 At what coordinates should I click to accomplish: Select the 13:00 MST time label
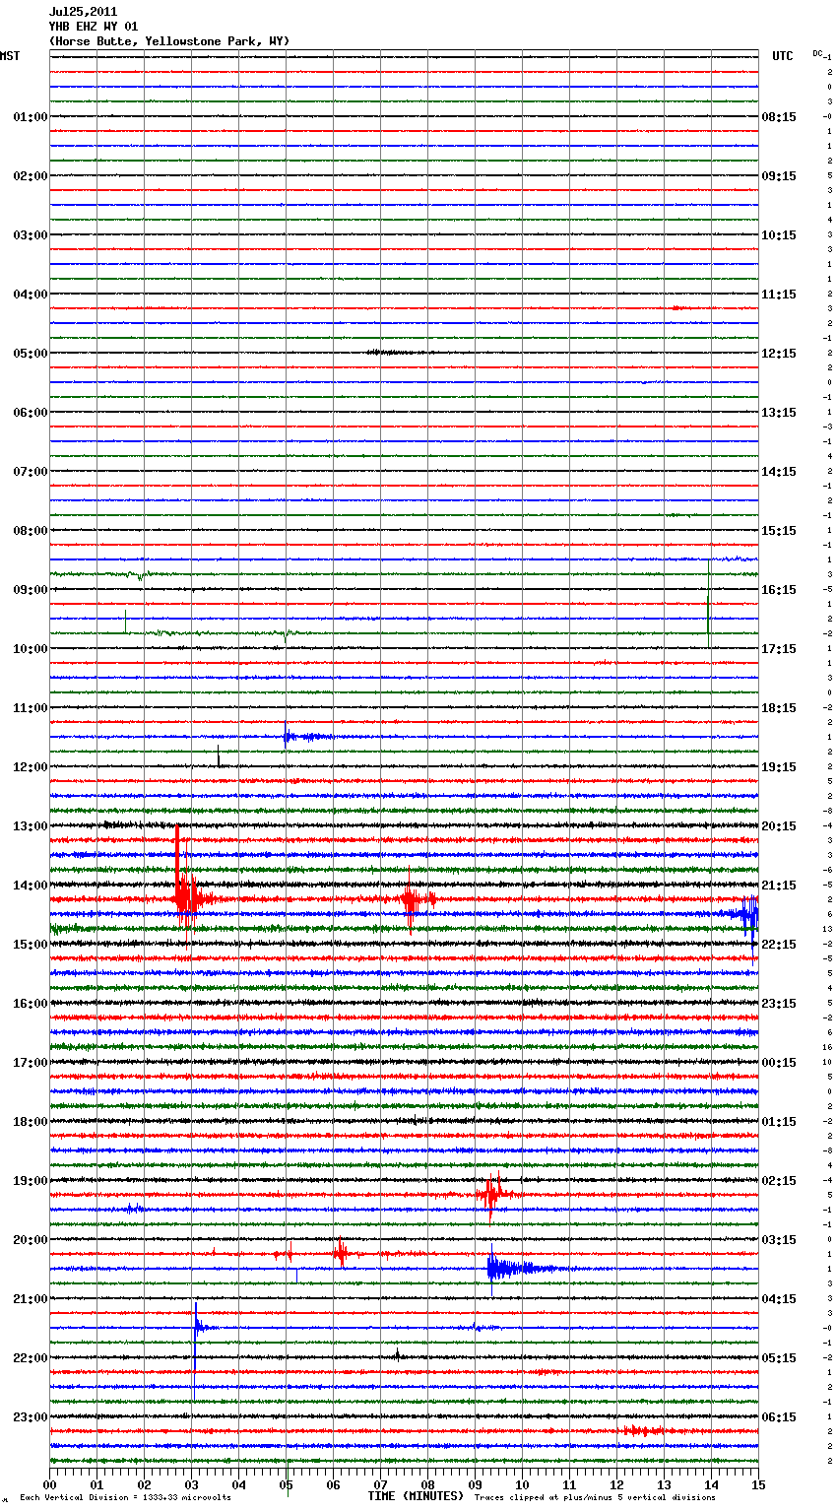30,826
